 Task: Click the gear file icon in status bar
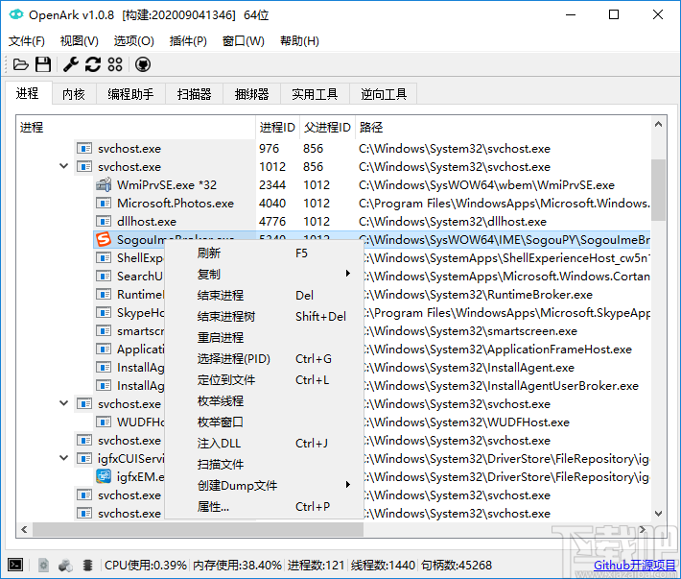[x=43, y=566]
